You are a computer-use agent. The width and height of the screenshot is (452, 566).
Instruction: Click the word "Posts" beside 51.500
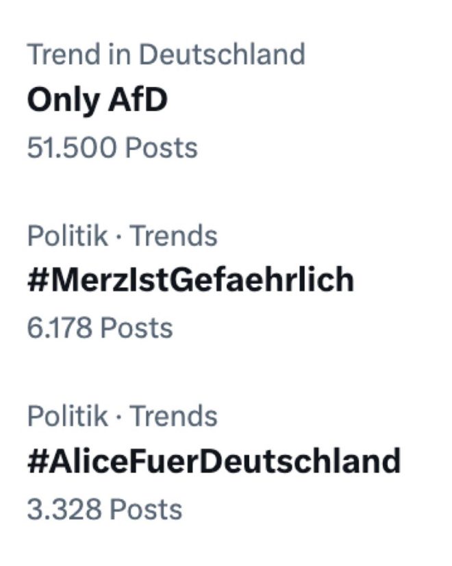pyautogui.click(x=161, y=147)
